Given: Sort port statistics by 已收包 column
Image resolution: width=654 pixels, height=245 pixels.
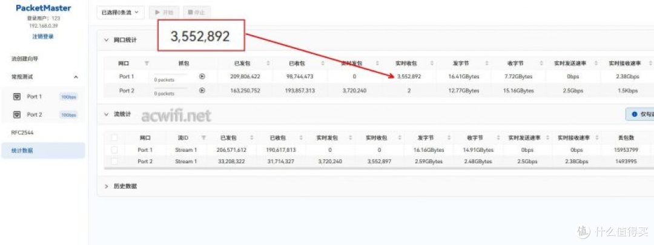Looking at the screenshot, I should tap(322, 64).
